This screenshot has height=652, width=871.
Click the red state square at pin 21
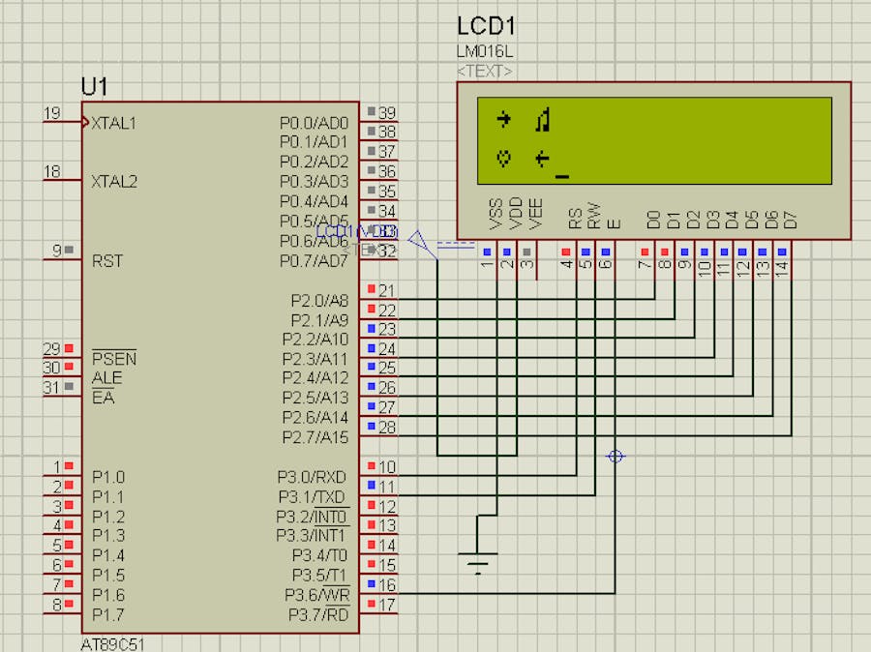click(372, 289)
